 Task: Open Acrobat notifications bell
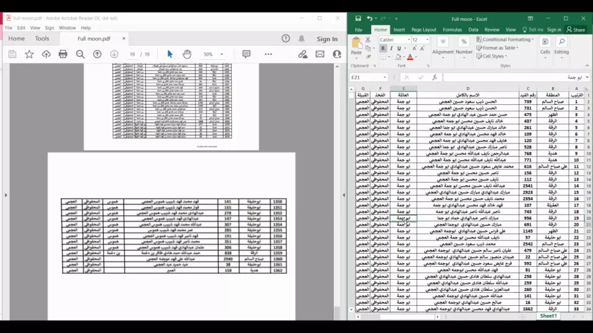point(301,39)
